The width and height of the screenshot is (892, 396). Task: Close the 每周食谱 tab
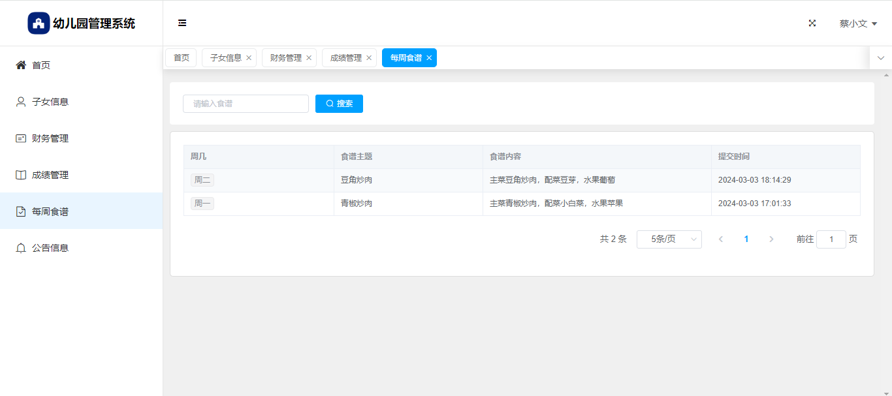[x=429, y=58]
